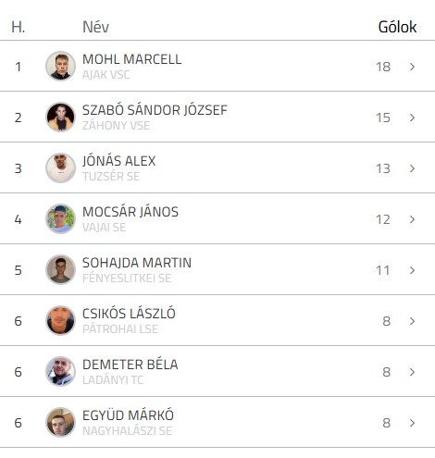435x458 pixels.
Task: Click the DEMETER BÉLA name
Action: click(130, 365)
